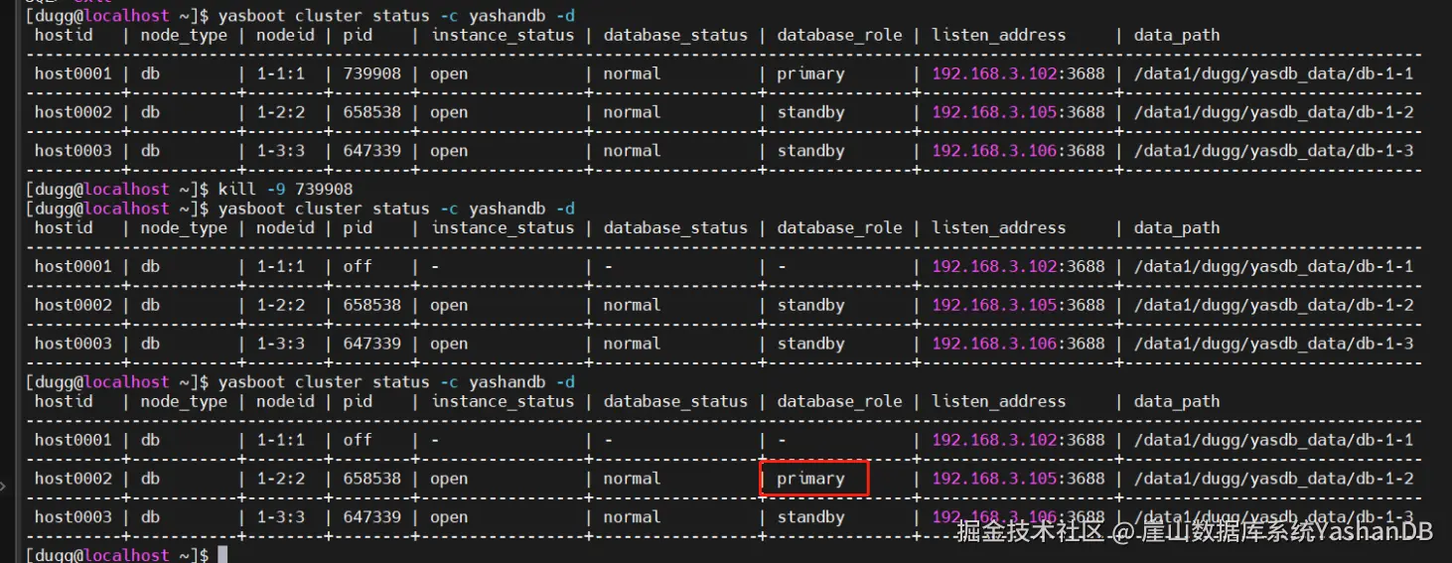
Task: Select pid cell 739908 in host0001 row
Action: click(371, 73)
